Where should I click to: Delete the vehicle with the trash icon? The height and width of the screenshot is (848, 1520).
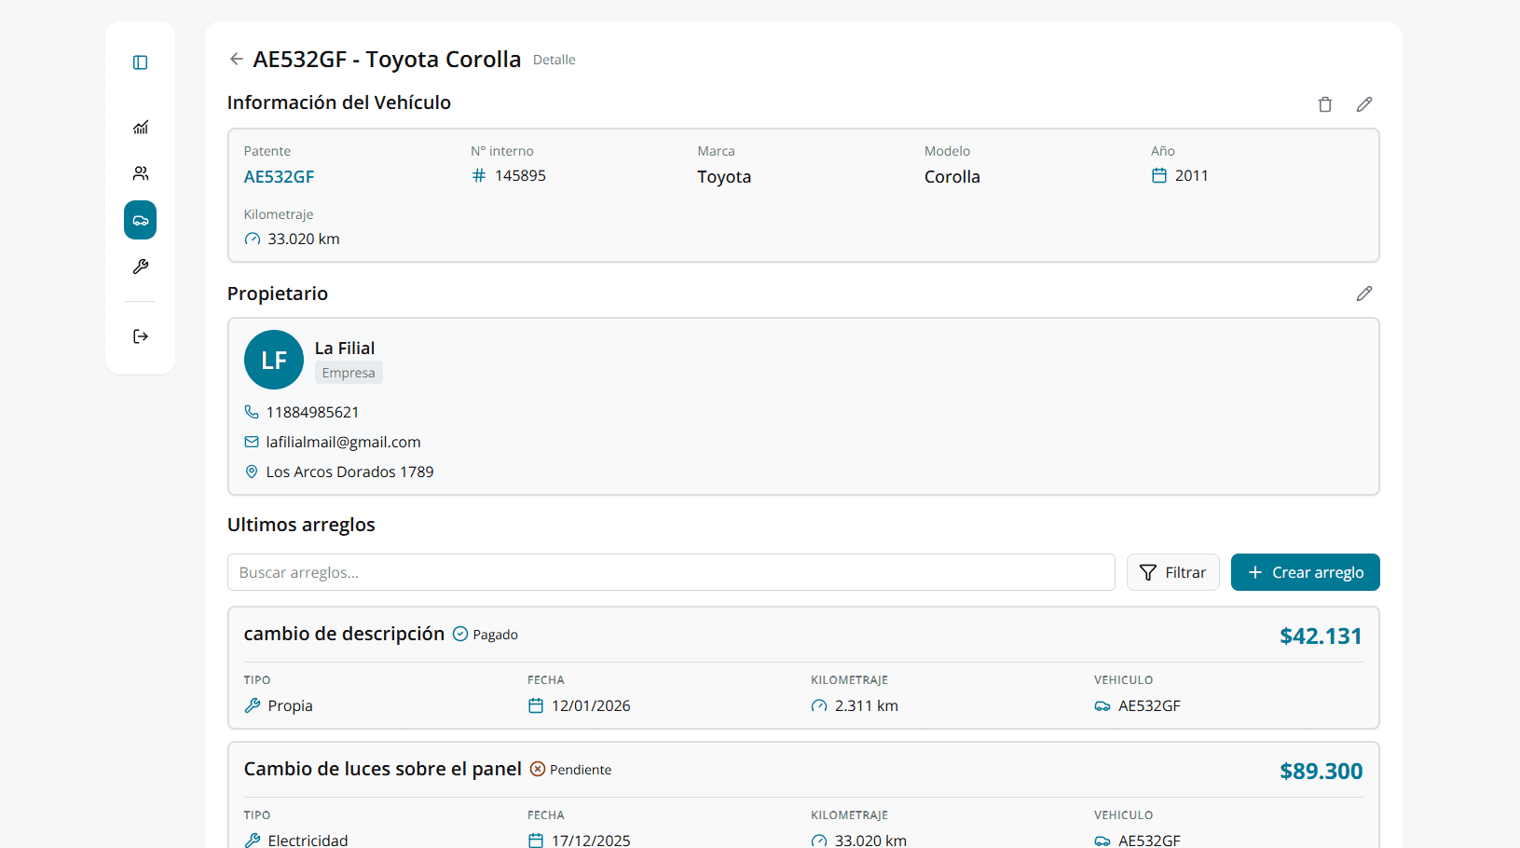click(x=1324, y=104)
